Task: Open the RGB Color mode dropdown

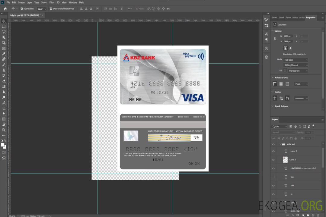Action: (296, 60)
